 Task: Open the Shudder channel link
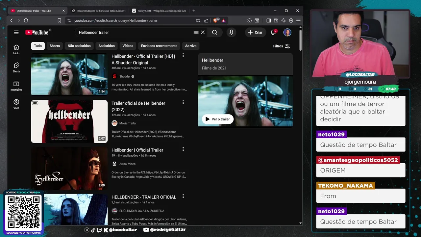point(125,76)
